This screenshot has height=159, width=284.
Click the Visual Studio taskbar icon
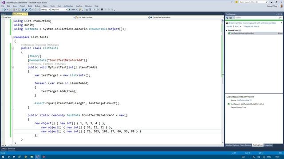[38, 157]
